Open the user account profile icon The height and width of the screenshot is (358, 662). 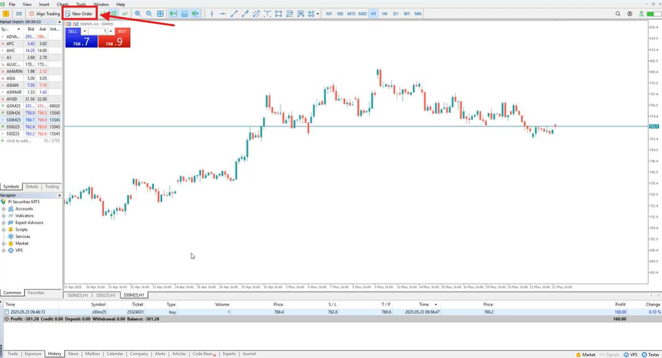tap(630, 13)
